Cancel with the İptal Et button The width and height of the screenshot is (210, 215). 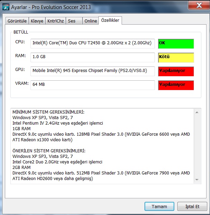point(192,206)
